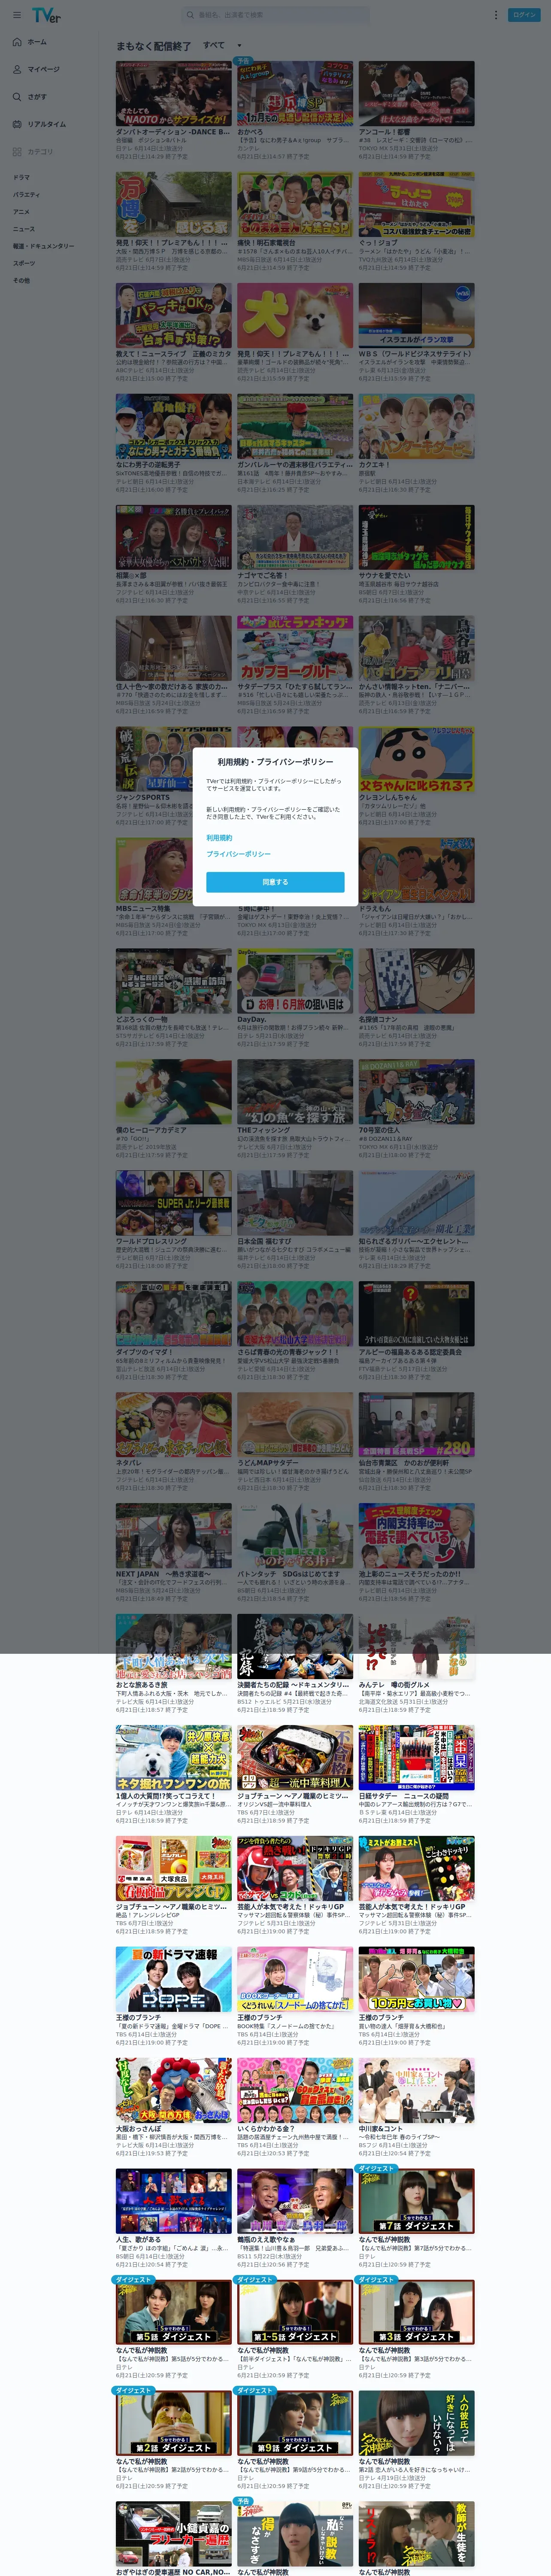Open サウナを愛でたい thumbnail

[417, 537]
